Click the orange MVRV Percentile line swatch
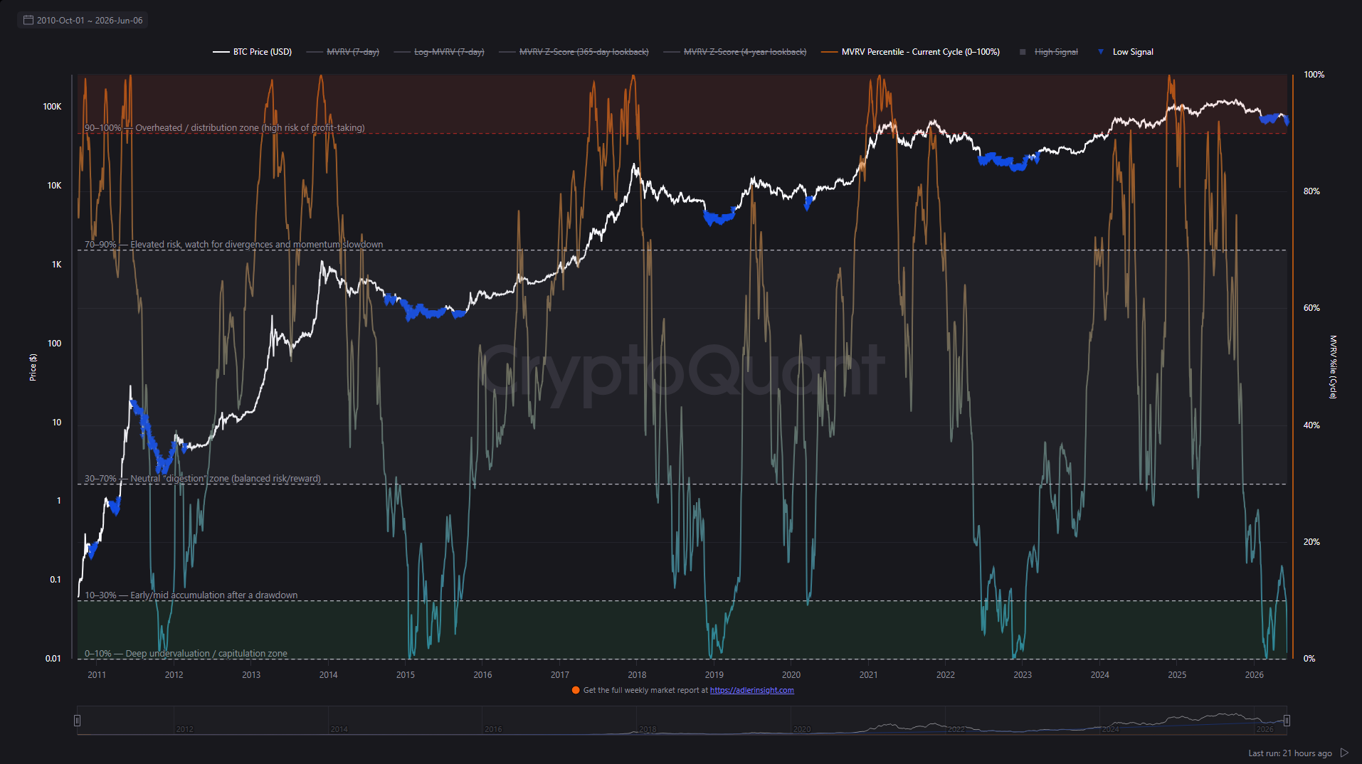The image size is (1362, 764). click(829, 52)
